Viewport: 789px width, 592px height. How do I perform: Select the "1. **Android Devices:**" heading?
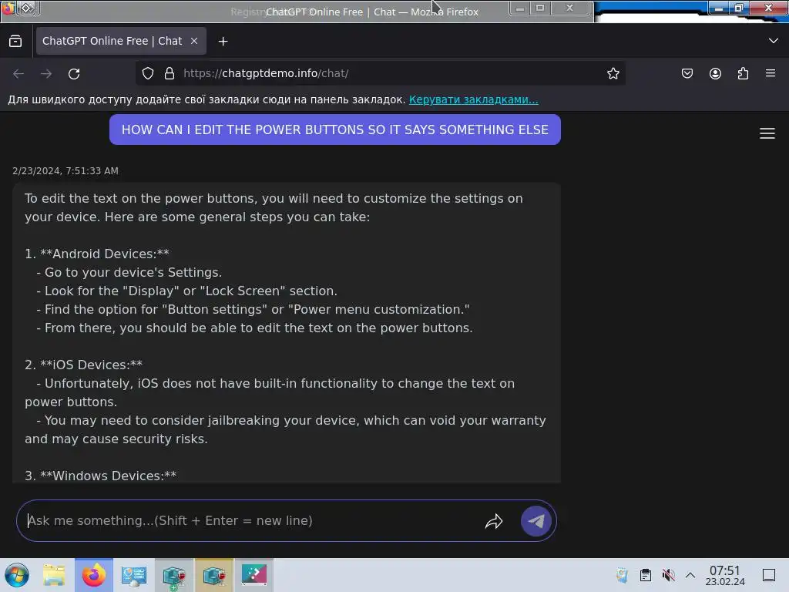tap(97, 254)
